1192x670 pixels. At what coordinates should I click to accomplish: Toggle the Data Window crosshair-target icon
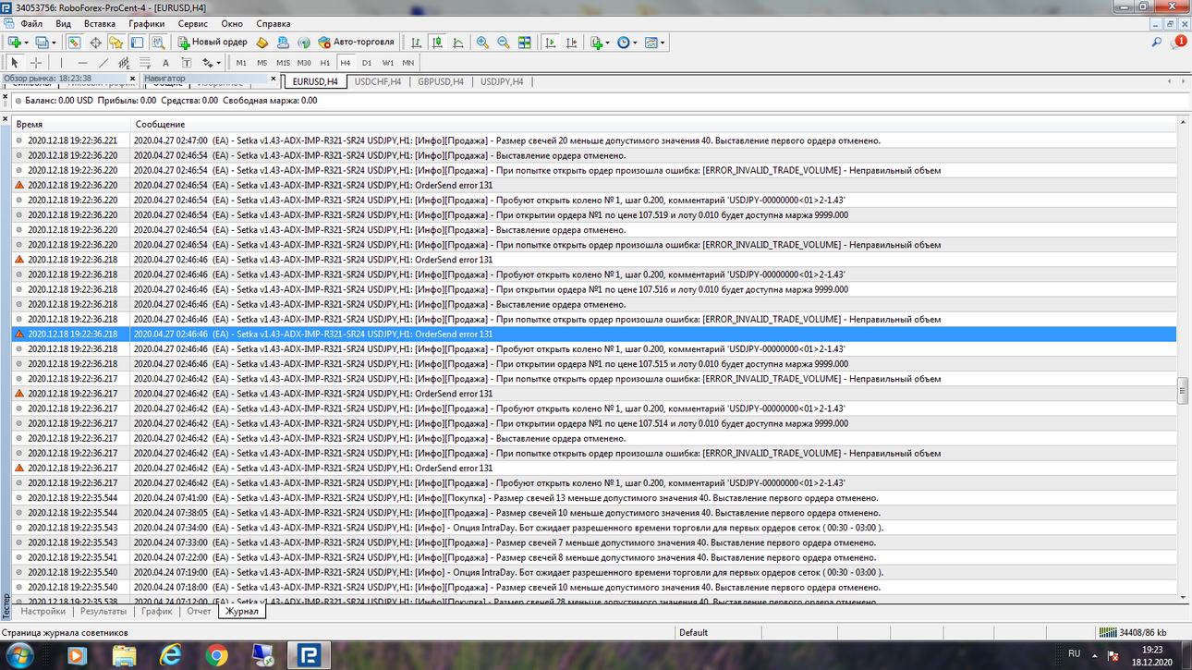coord(95,43)
